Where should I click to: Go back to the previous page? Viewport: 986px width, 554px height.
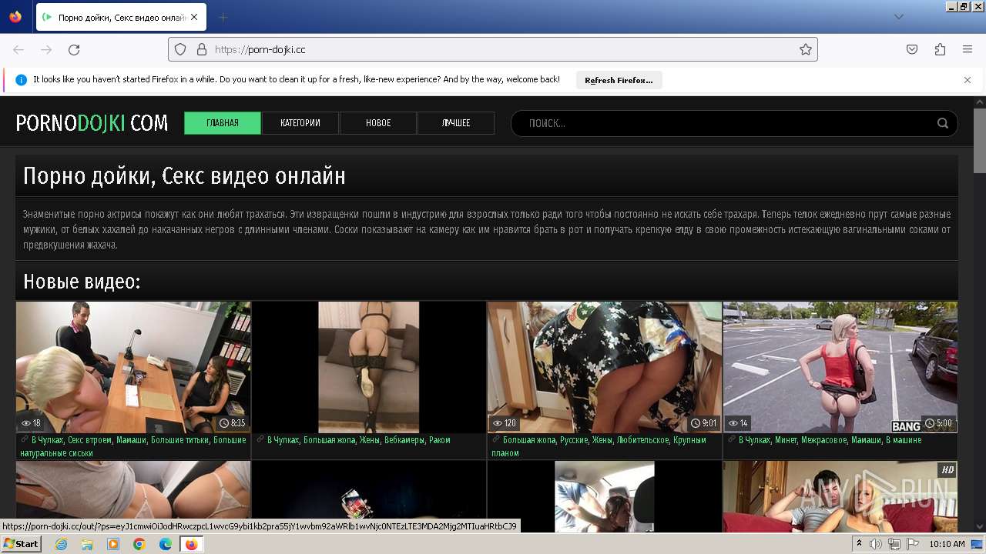click(18, 49)
